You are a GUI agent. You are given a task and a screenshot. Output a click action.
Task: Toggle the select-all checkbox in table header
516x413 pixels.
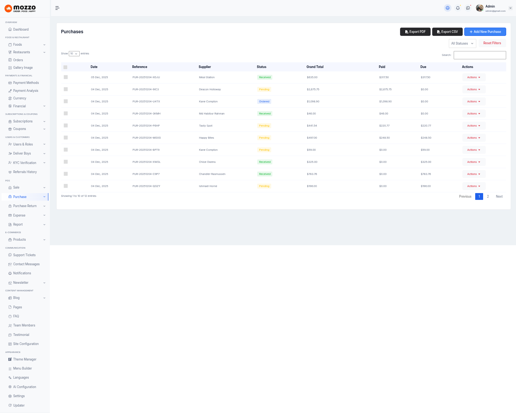65,67
